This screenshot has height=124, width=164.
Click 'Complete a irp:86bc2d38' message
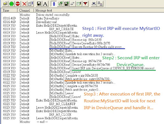(x=74, y=75)
